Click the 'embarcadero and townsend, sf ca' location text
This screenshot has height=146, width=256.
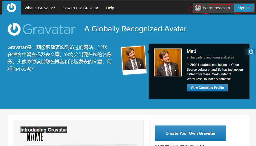coord(211,57)
